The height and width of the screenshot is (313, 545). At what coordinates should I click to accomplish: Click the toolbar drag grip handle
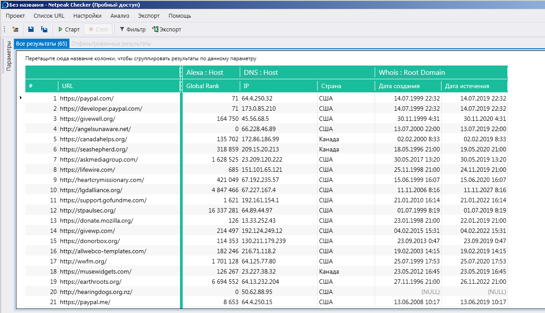coord(4,29)
